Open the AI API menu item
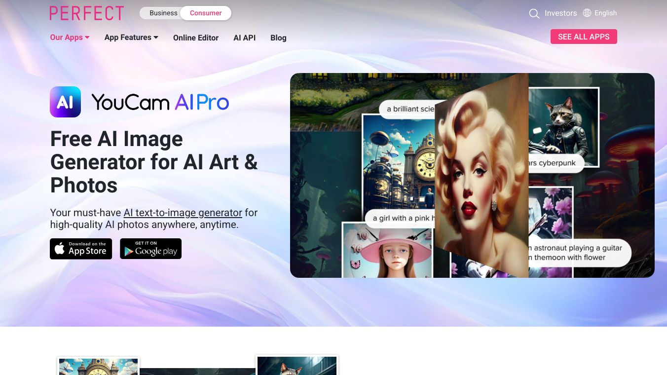Viewport: 667px width, 375px height. tap(245, 37)
